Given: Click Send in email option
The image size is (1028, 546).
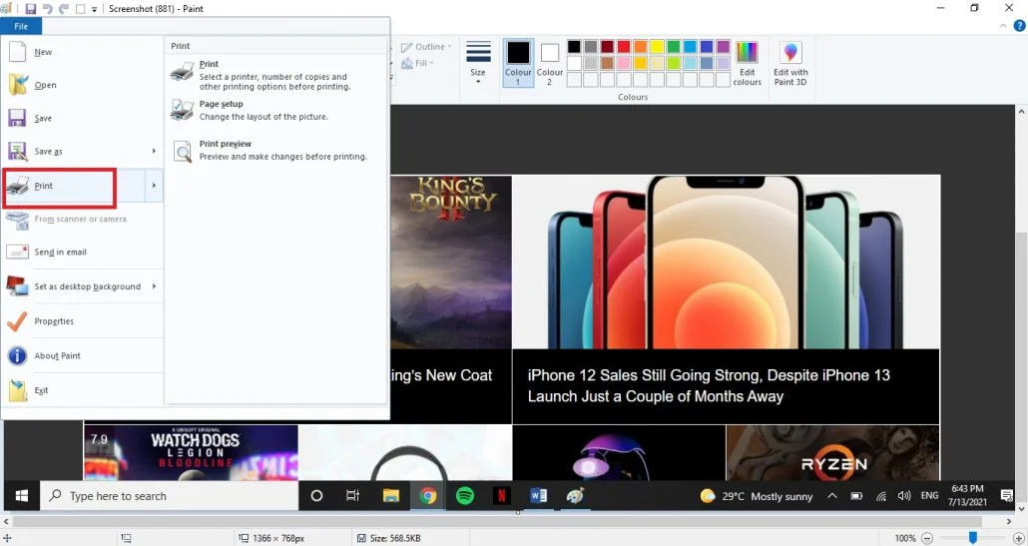Looking at the screenshot, I should [x=82, y=252].
